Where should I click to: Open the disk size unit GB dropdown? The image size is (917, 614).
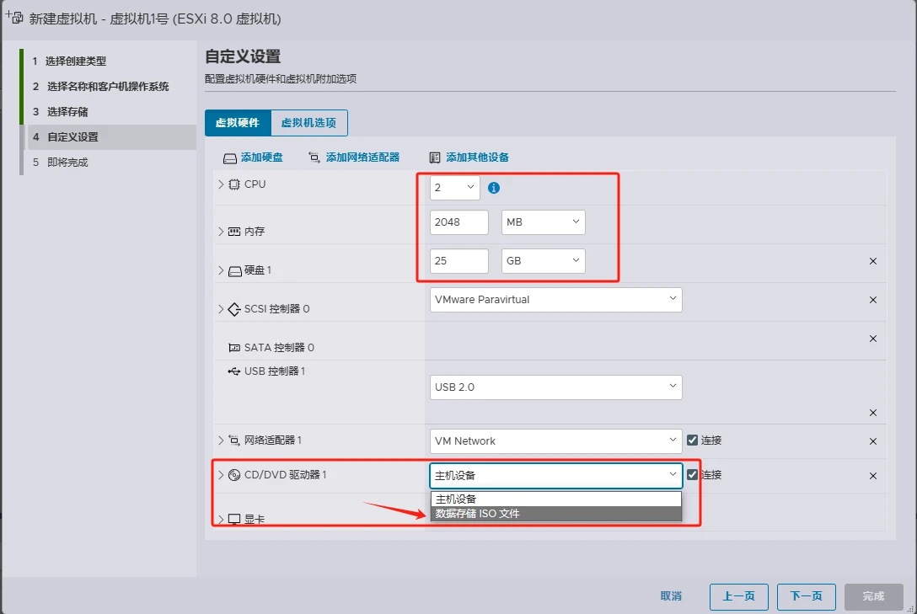tap(544, 260)
